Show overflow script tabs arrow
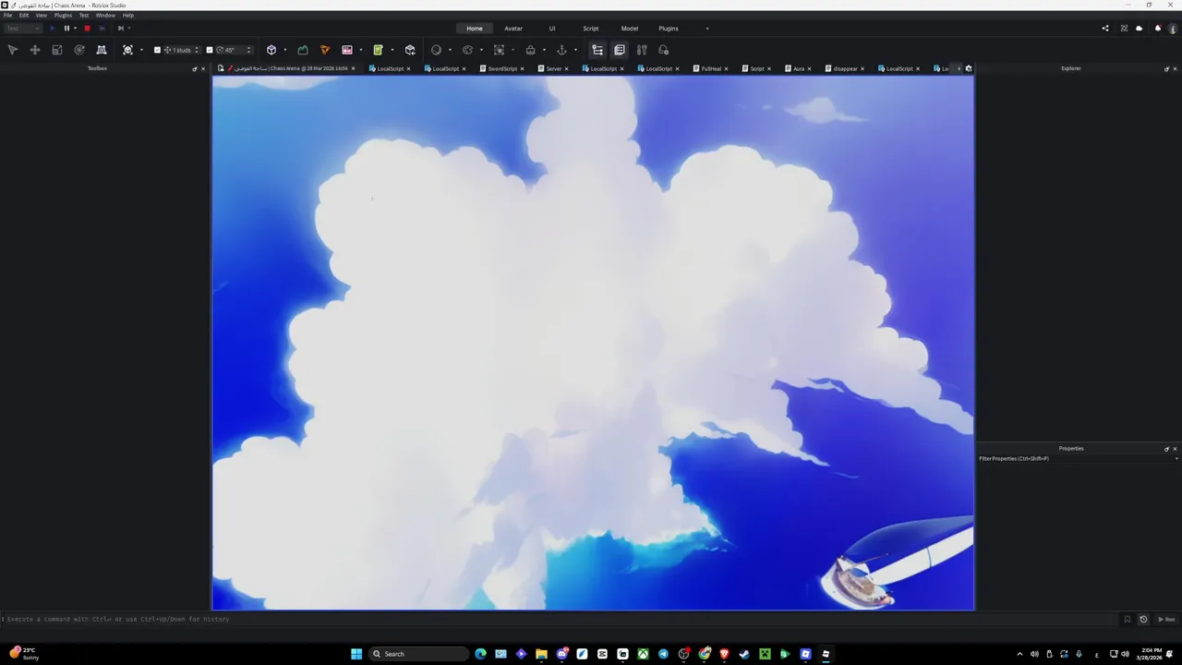The height and width of the screenshot is (665, 1182). coord(959,68)
